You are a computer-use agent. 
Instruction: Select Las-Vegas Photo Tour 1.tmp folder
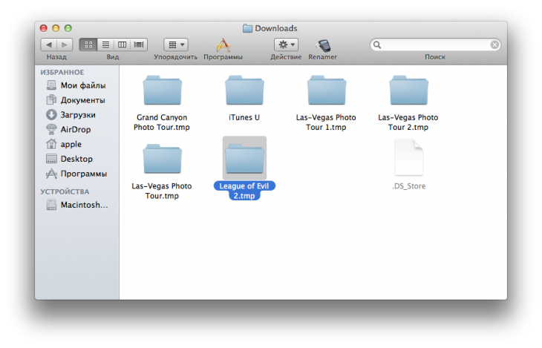[327, 91]
